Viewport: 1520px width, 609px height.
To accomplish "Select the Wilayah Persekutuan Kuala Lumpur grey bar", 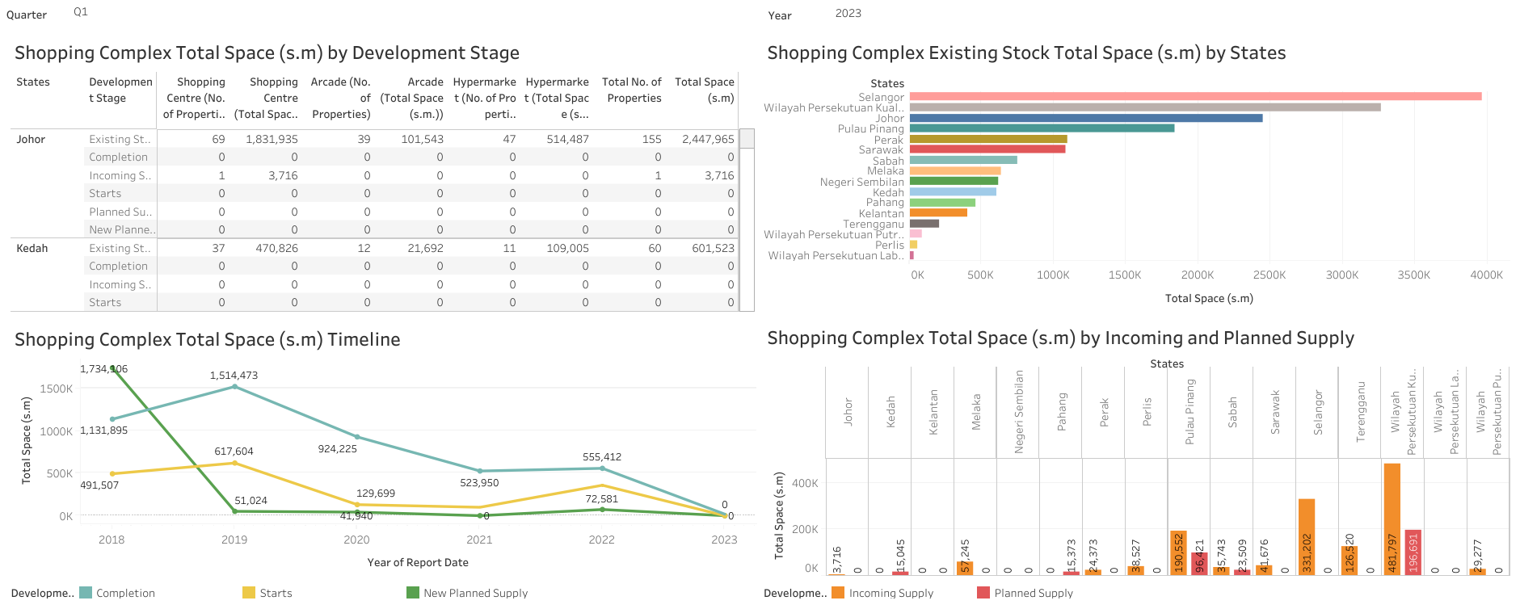I will [1145, 107].
